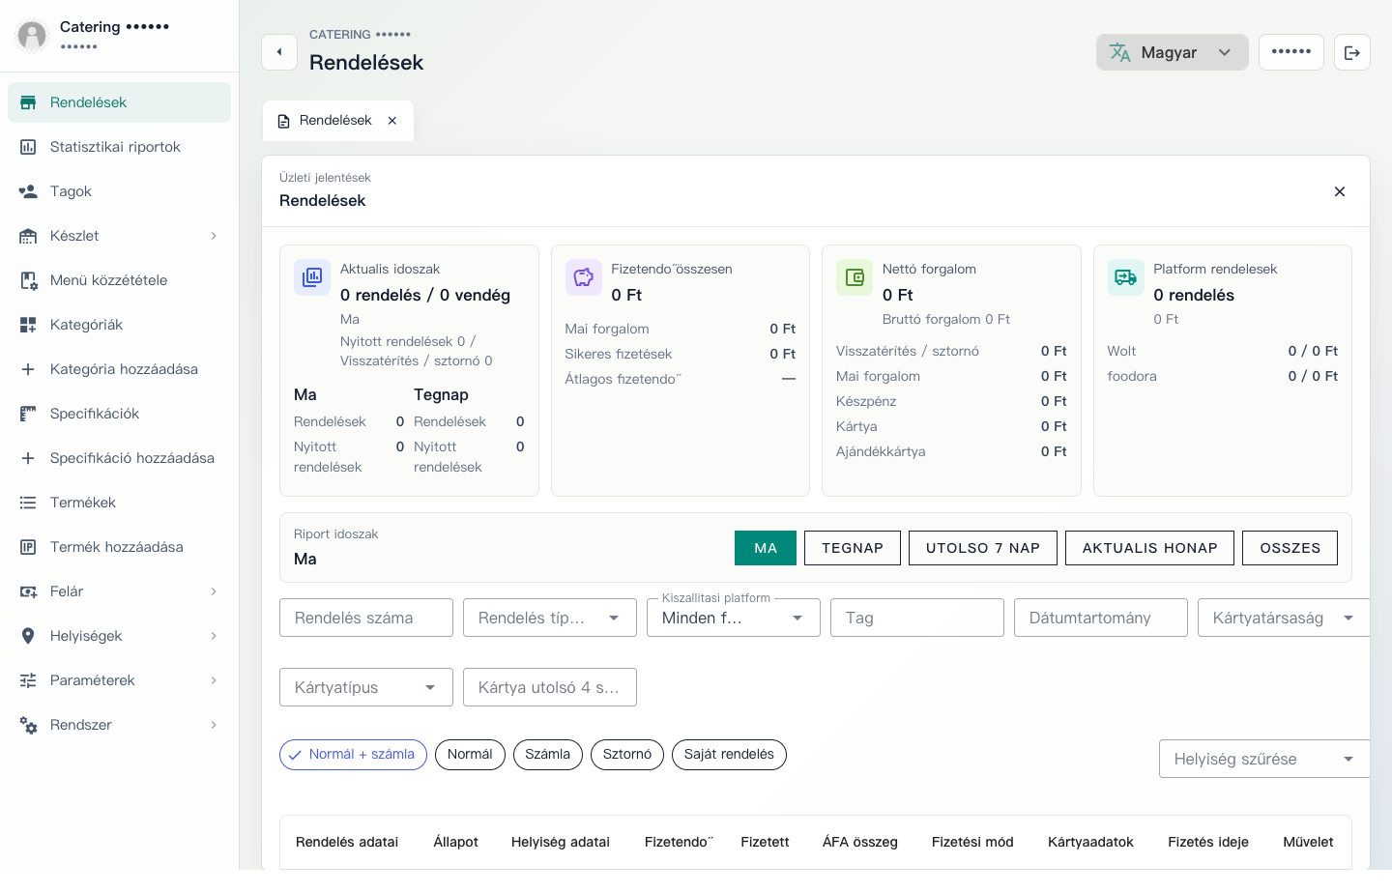Click the user avatar icon
This screenshot has height=893, width=1392.
[x=32, y=36]
